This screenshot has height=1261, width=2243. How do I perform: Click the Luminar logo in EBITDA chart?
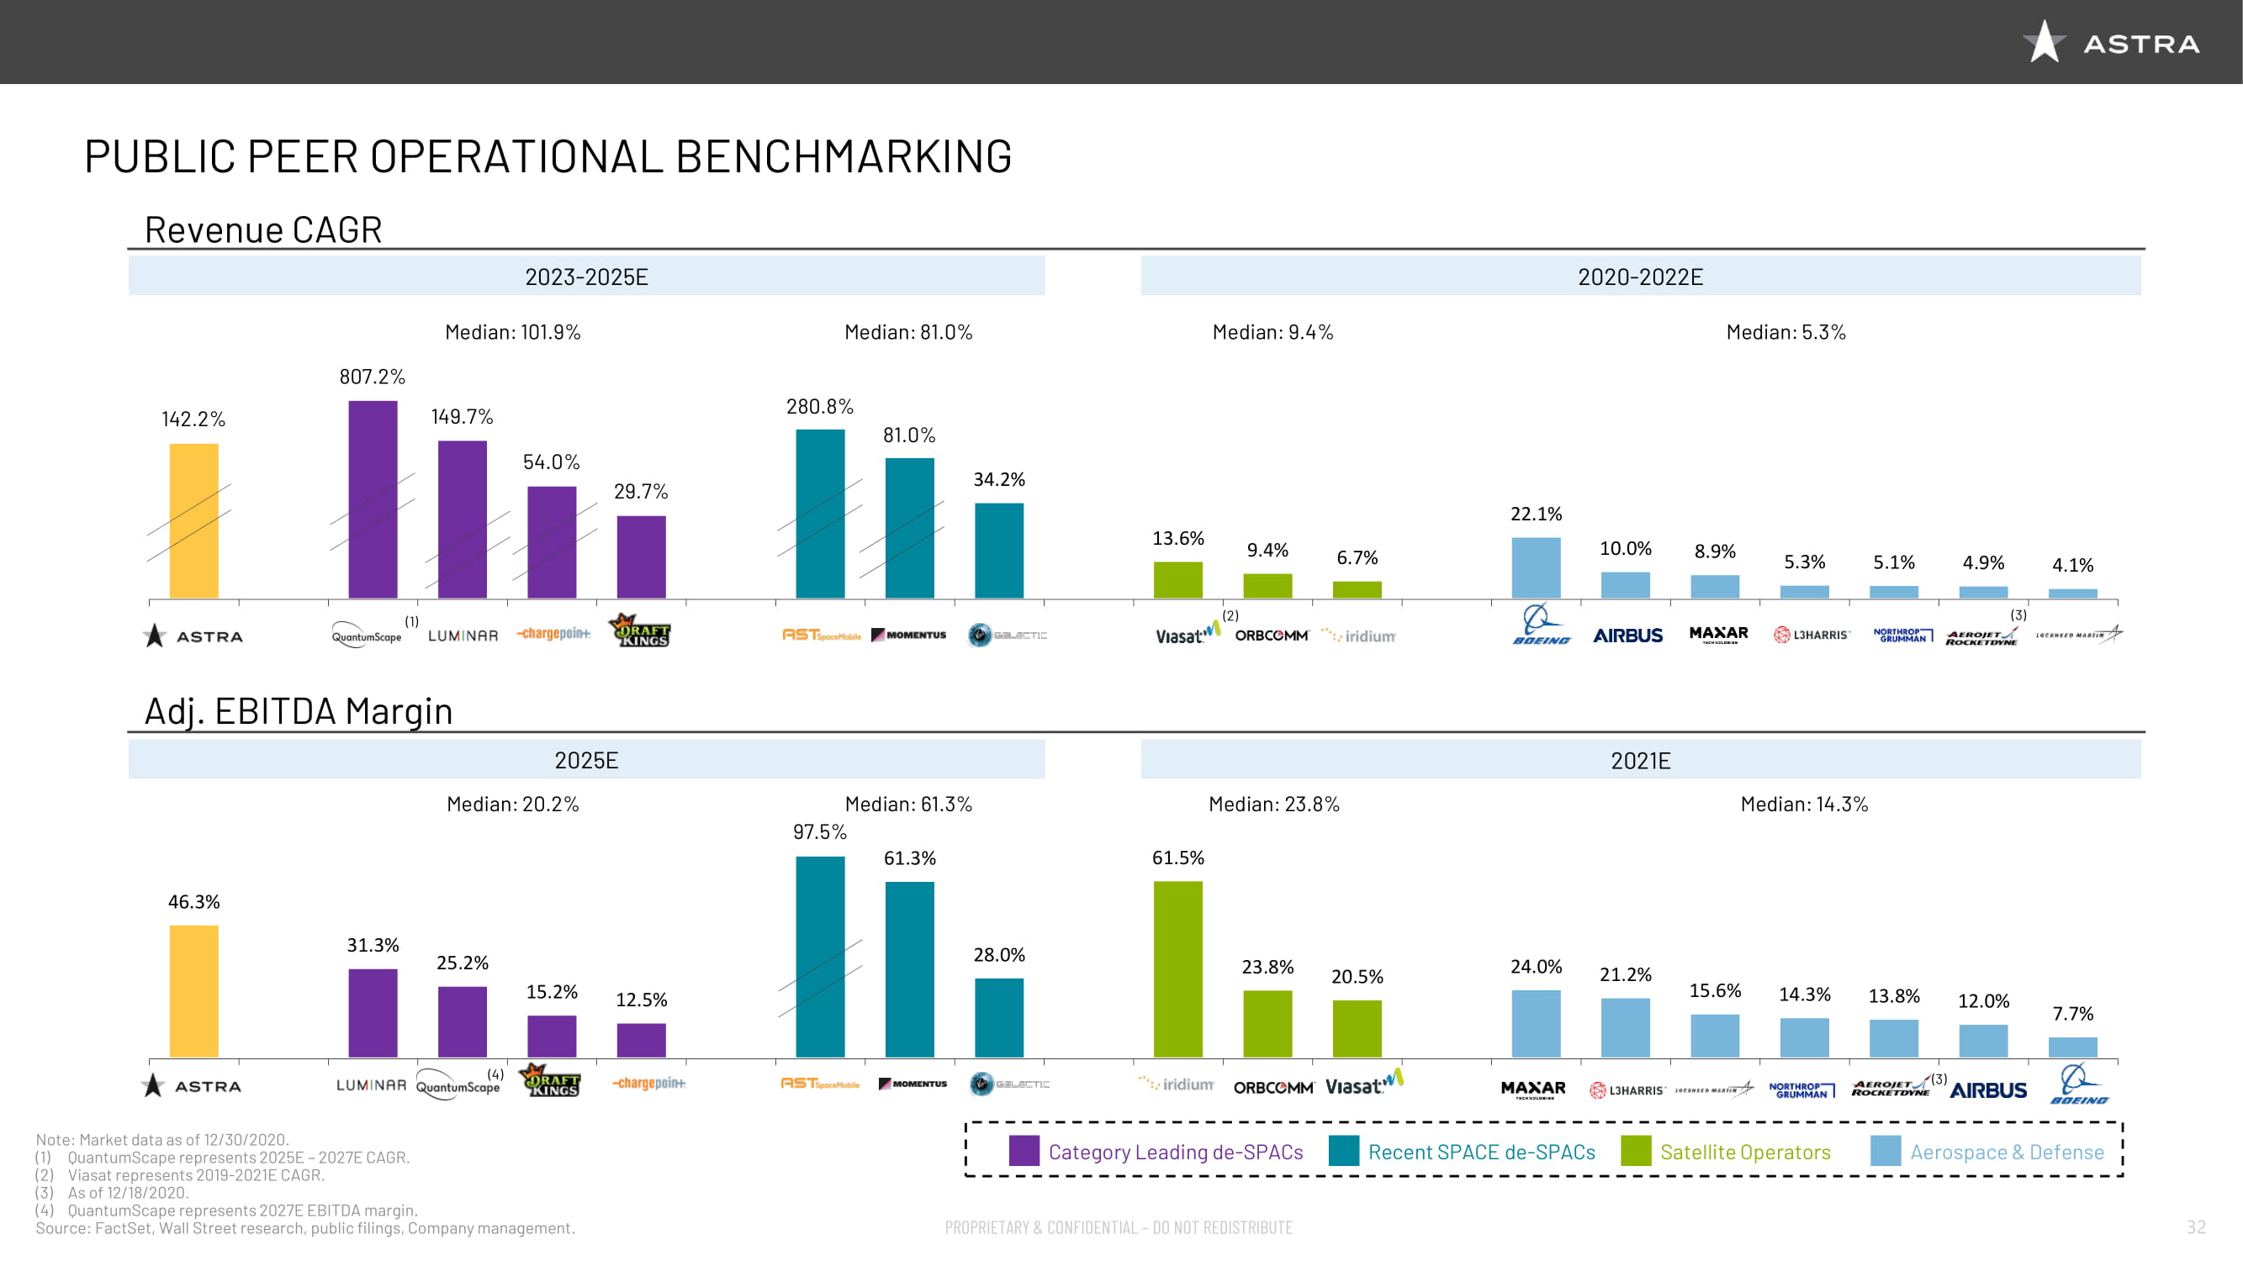coord(371,1084)
